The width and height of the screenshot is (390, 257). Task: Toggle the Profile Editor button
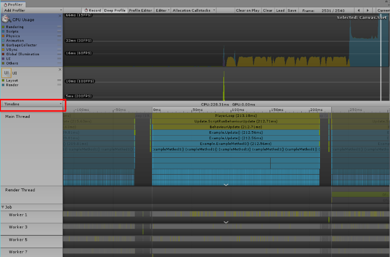[141, 10]
